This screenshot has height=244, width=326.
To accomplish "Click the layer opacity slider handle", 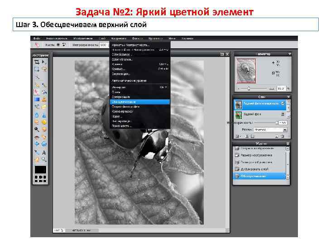I will point(277,122).
